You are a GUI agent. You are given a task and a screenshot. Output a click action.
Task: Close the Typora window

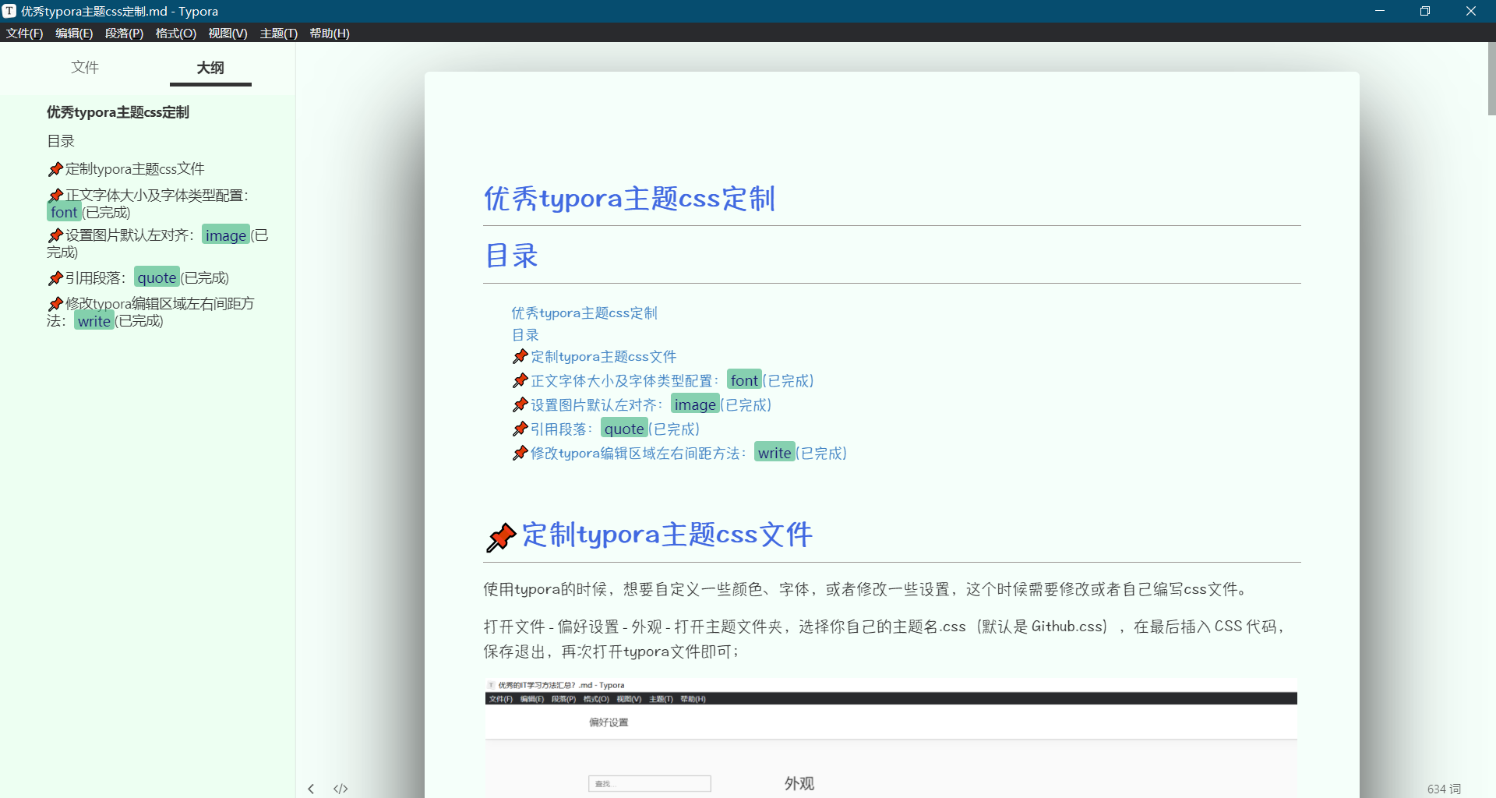[x=1471, y=11]
